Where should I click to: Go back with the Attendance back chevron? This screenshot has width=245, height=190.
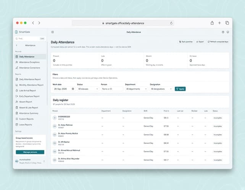(x=17, y=45)
